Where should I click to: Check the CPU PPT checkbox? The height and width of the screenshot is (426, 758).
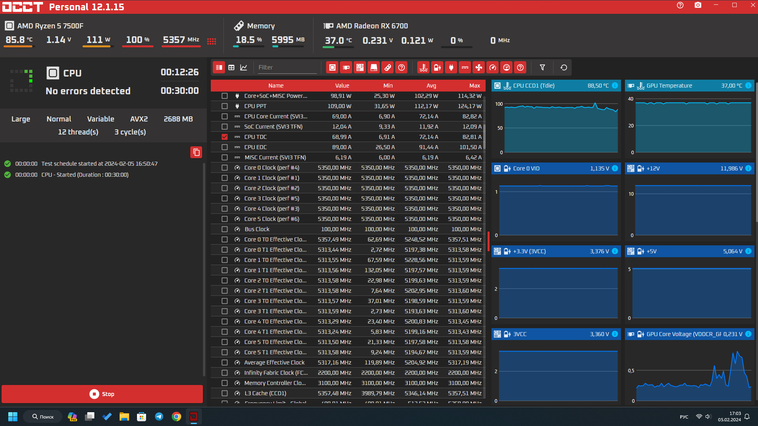pos(225,106)
